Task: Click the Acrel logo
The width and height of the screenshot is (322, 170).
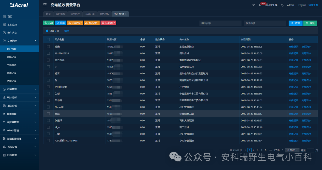Action: point(19,5)
